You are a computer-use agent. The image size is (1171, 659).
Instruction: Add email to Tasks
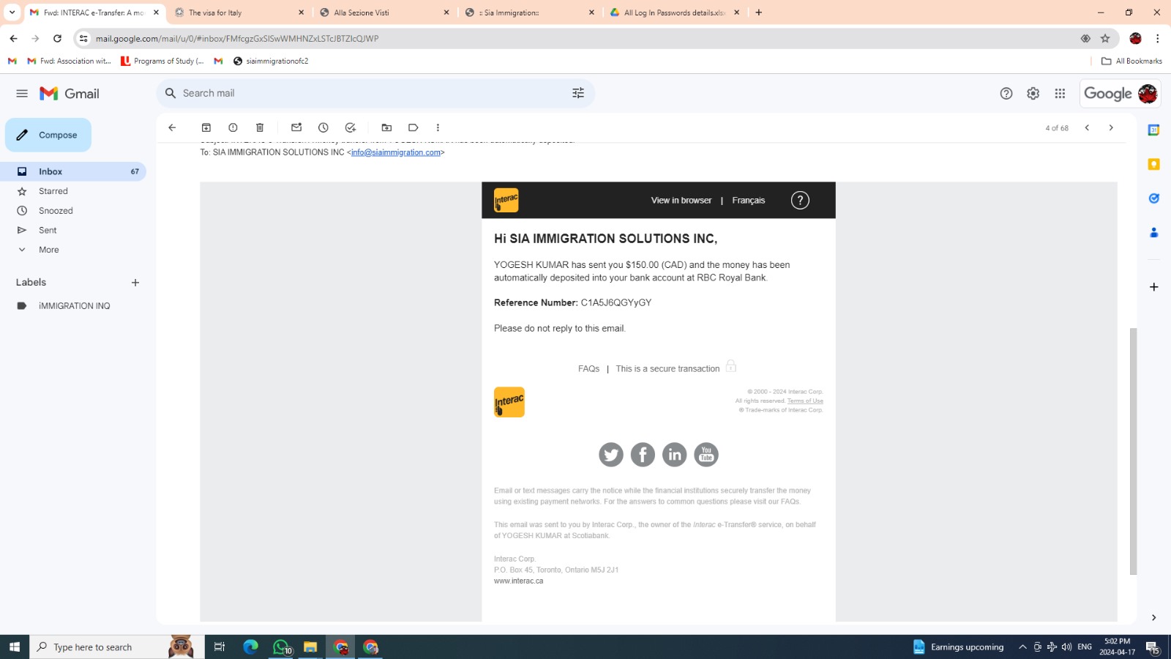coord(351,127)
